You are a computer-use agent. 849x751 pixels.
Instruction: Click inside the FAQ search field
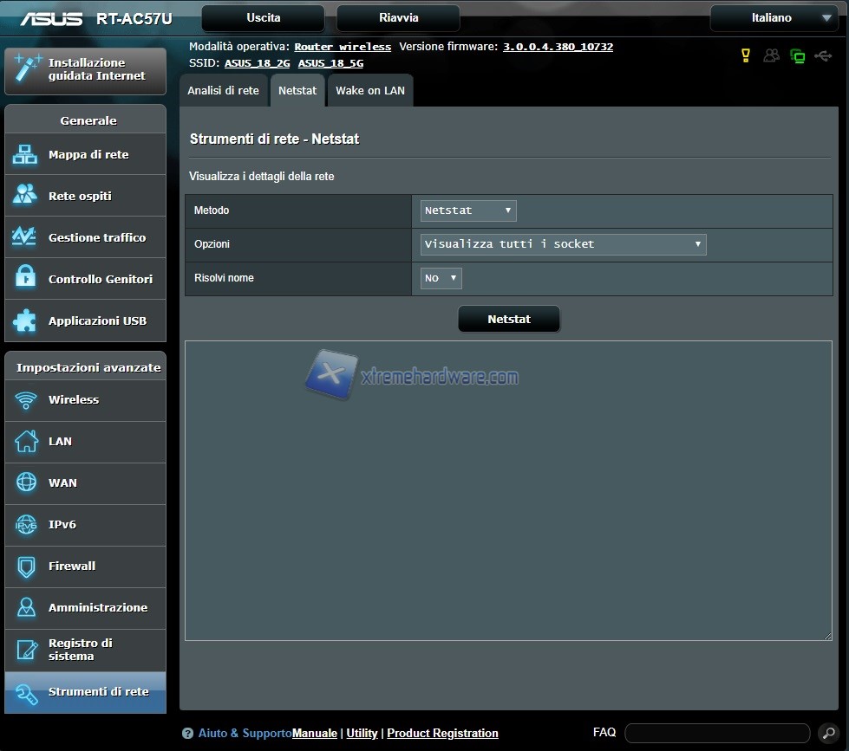[716, 733]
